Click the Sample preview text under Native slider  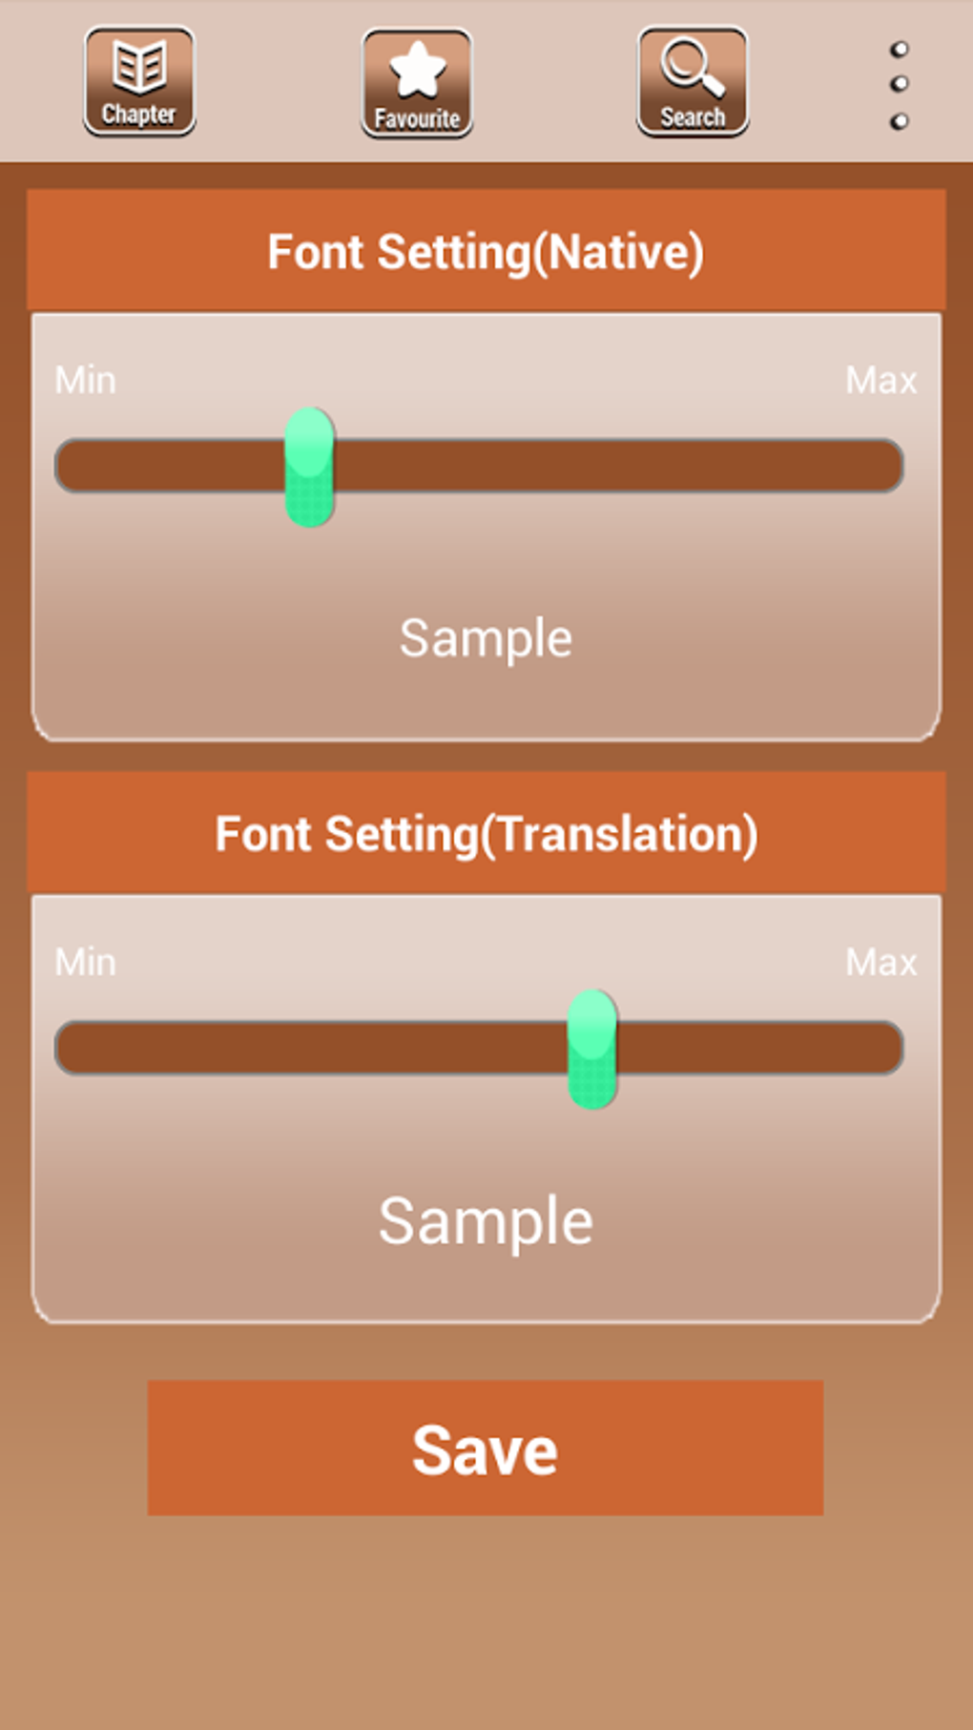click(486, 638)
